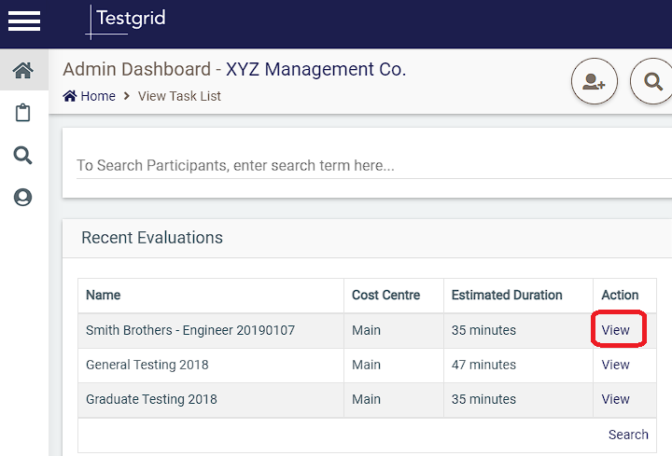Click the Testgrid logo

coord(125,21)
